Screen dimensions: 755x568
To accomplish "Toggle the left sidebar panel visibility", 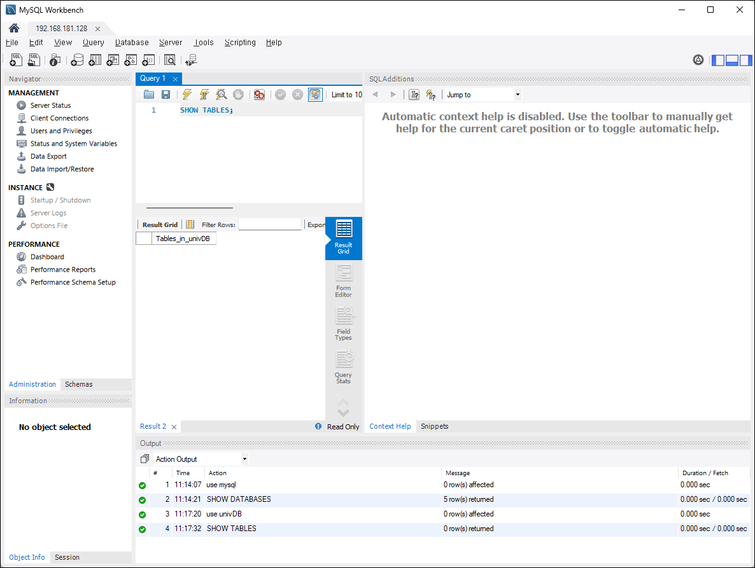I will 718,60.
